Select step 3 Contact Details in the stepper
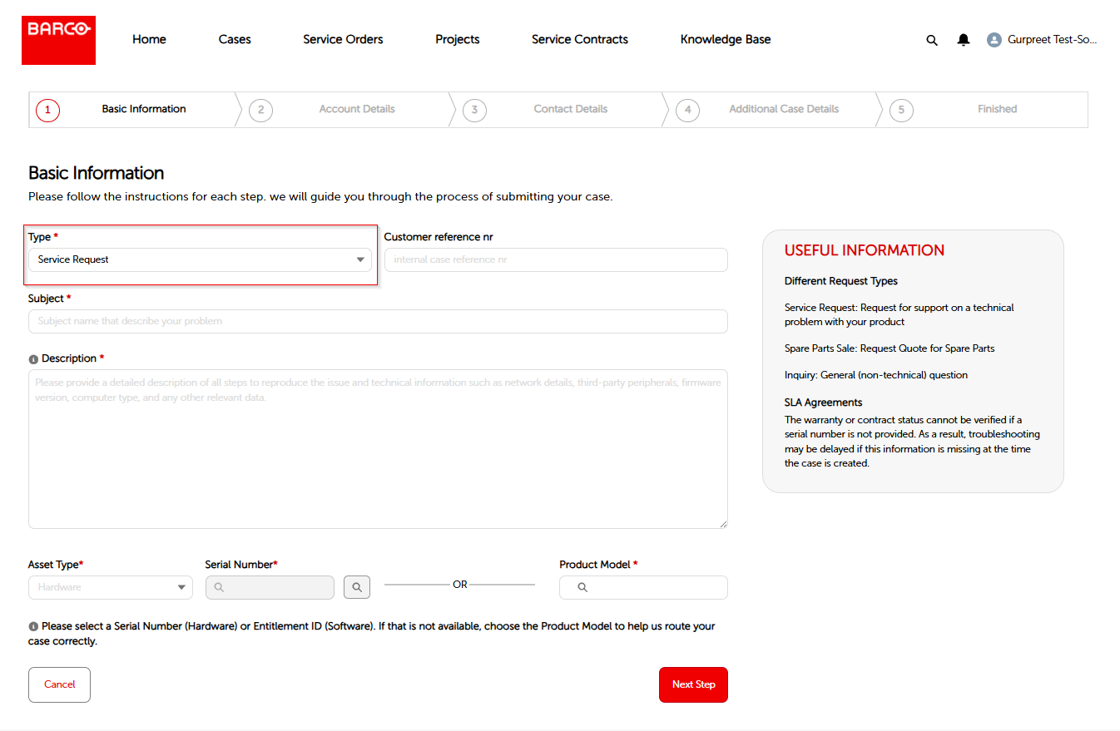 (x=474, y=109)
